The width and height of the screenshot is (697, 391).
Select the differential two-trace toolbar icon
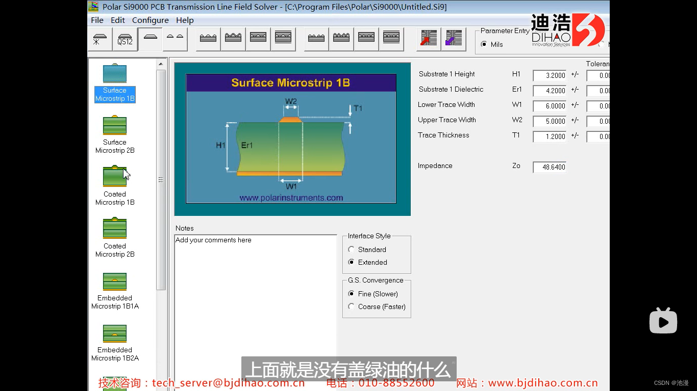click(175, 39)
